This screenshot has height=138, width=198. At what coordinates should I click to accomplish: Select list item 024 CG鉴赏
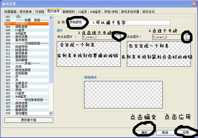click(x=27, y=93)
